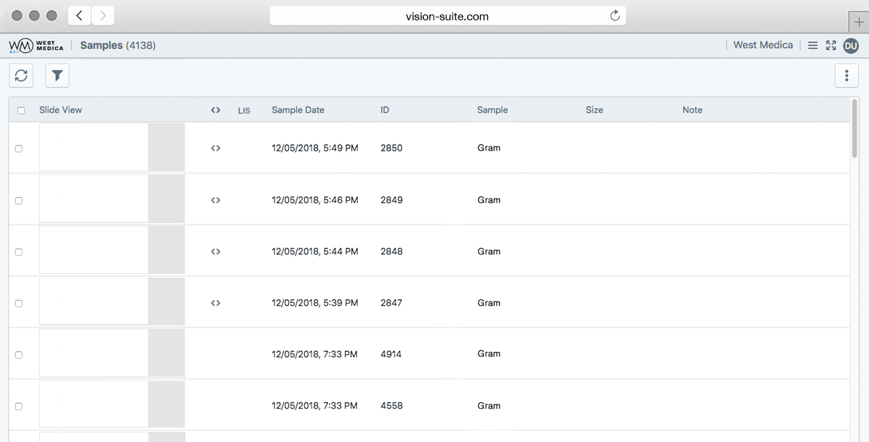
Task: Go forward in browser history
Action: click(x=103, y=15)
